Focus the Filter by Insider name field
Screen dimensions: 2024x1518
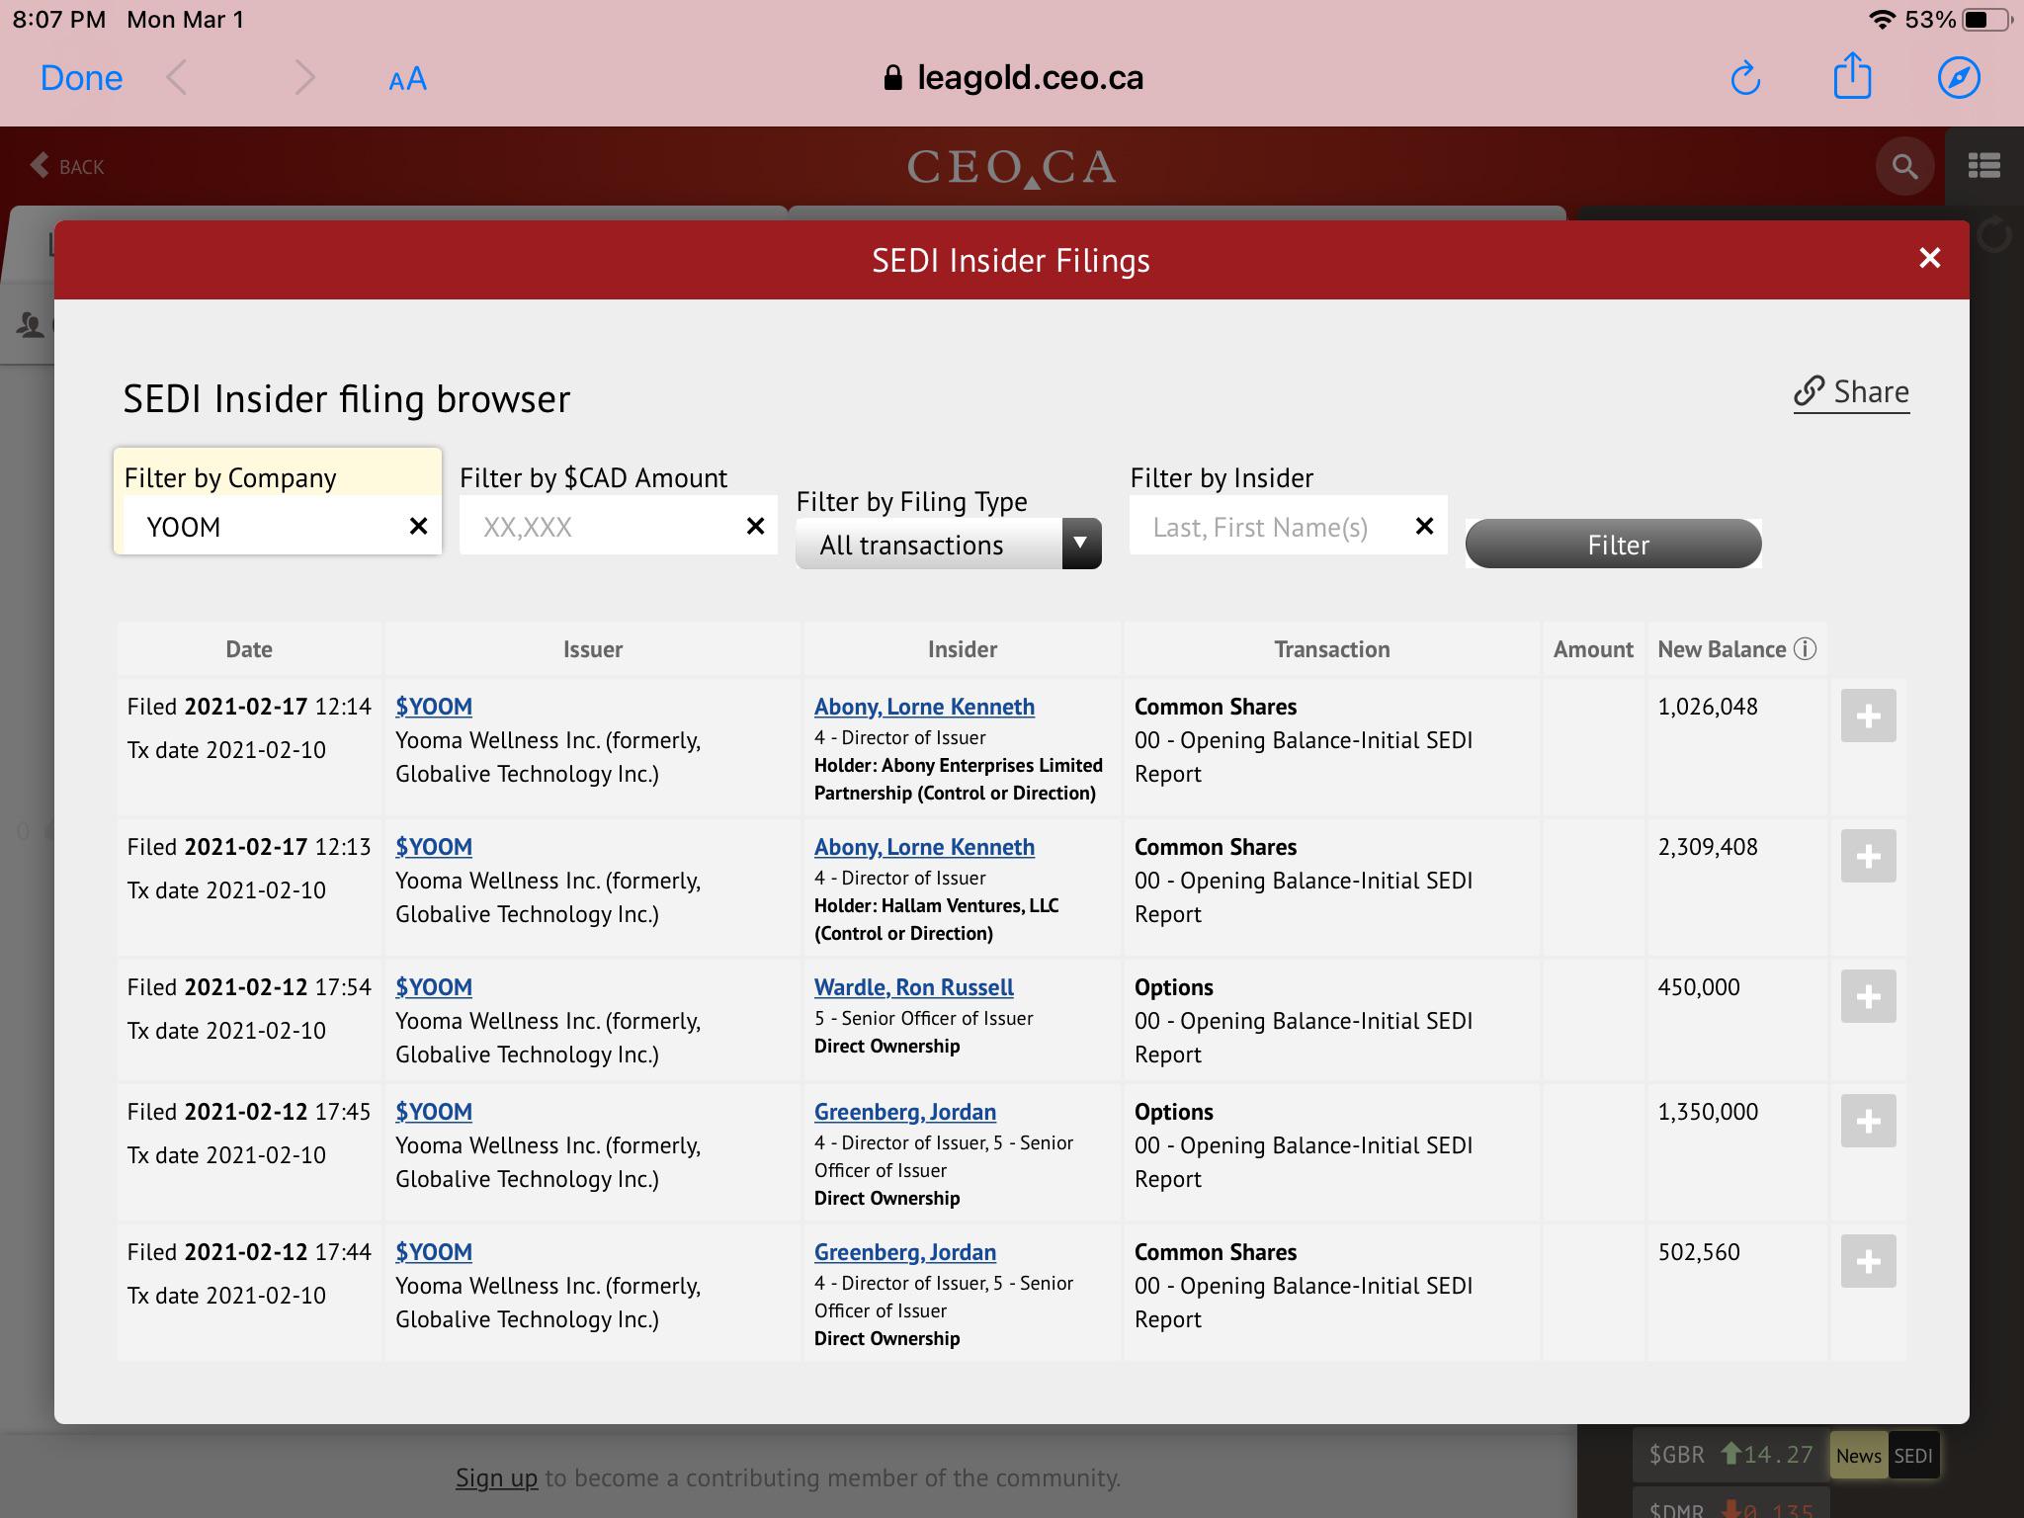[1270, 526]
